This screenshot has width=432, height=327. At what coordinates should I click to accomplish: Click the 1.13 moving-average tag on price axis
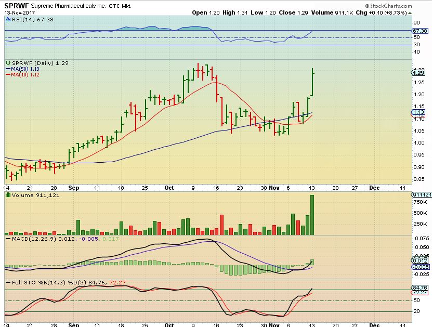coord(418,112)
